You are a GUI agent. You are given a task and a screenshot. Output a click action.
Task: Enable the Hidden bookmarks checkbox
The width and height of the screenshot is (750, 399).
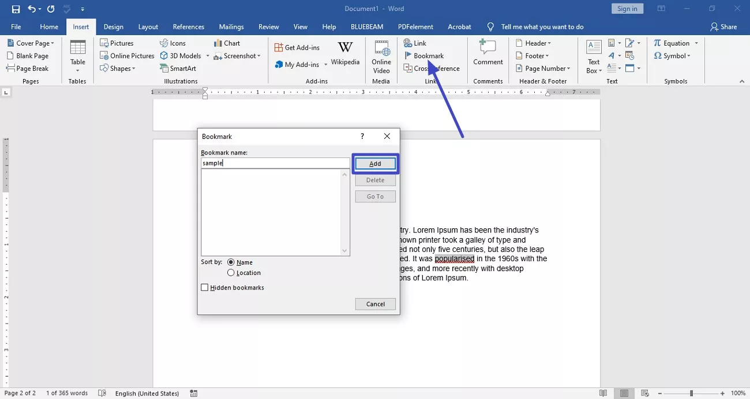[204, 287]
